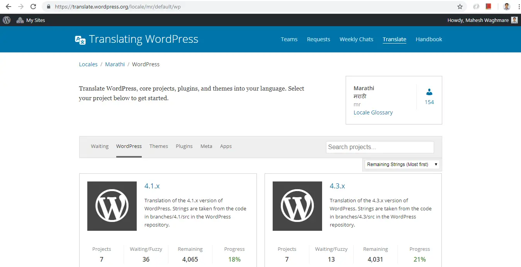
Task: Open the 4.1.x WordPress logo thumbnail
Action: pos(112,206)
